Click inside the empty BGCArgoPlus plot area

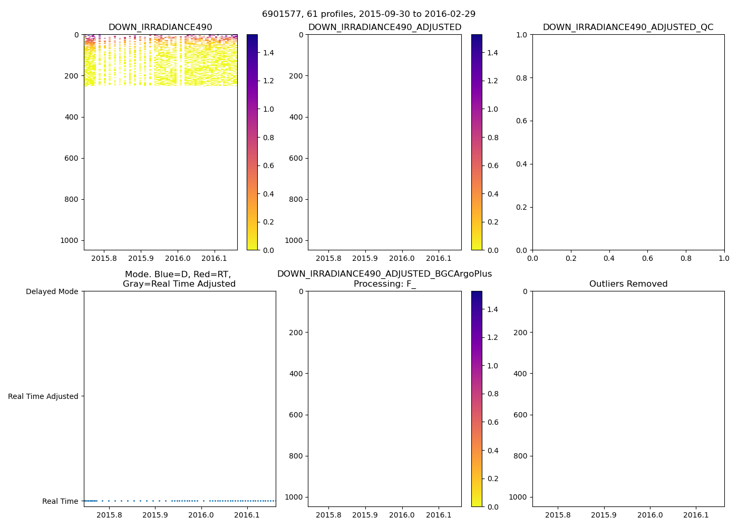click(384, 399)
